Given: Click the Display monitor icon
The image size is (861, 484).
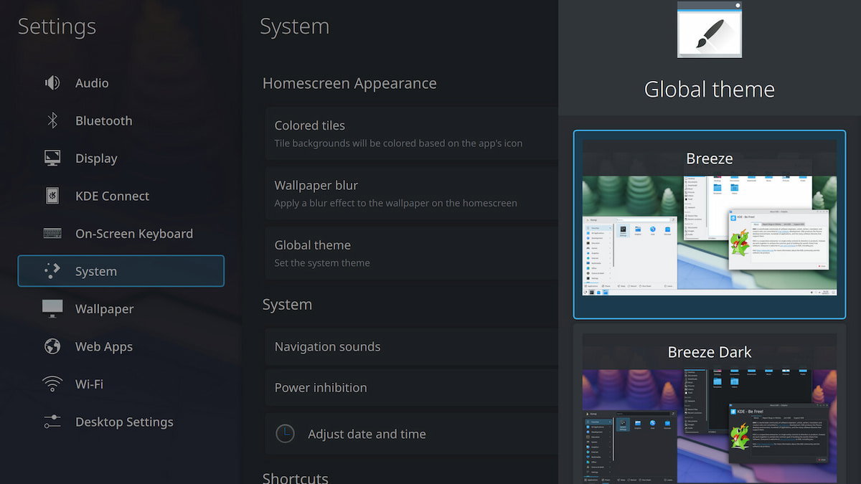Looking at the screenshot, I should click(52, 158).
